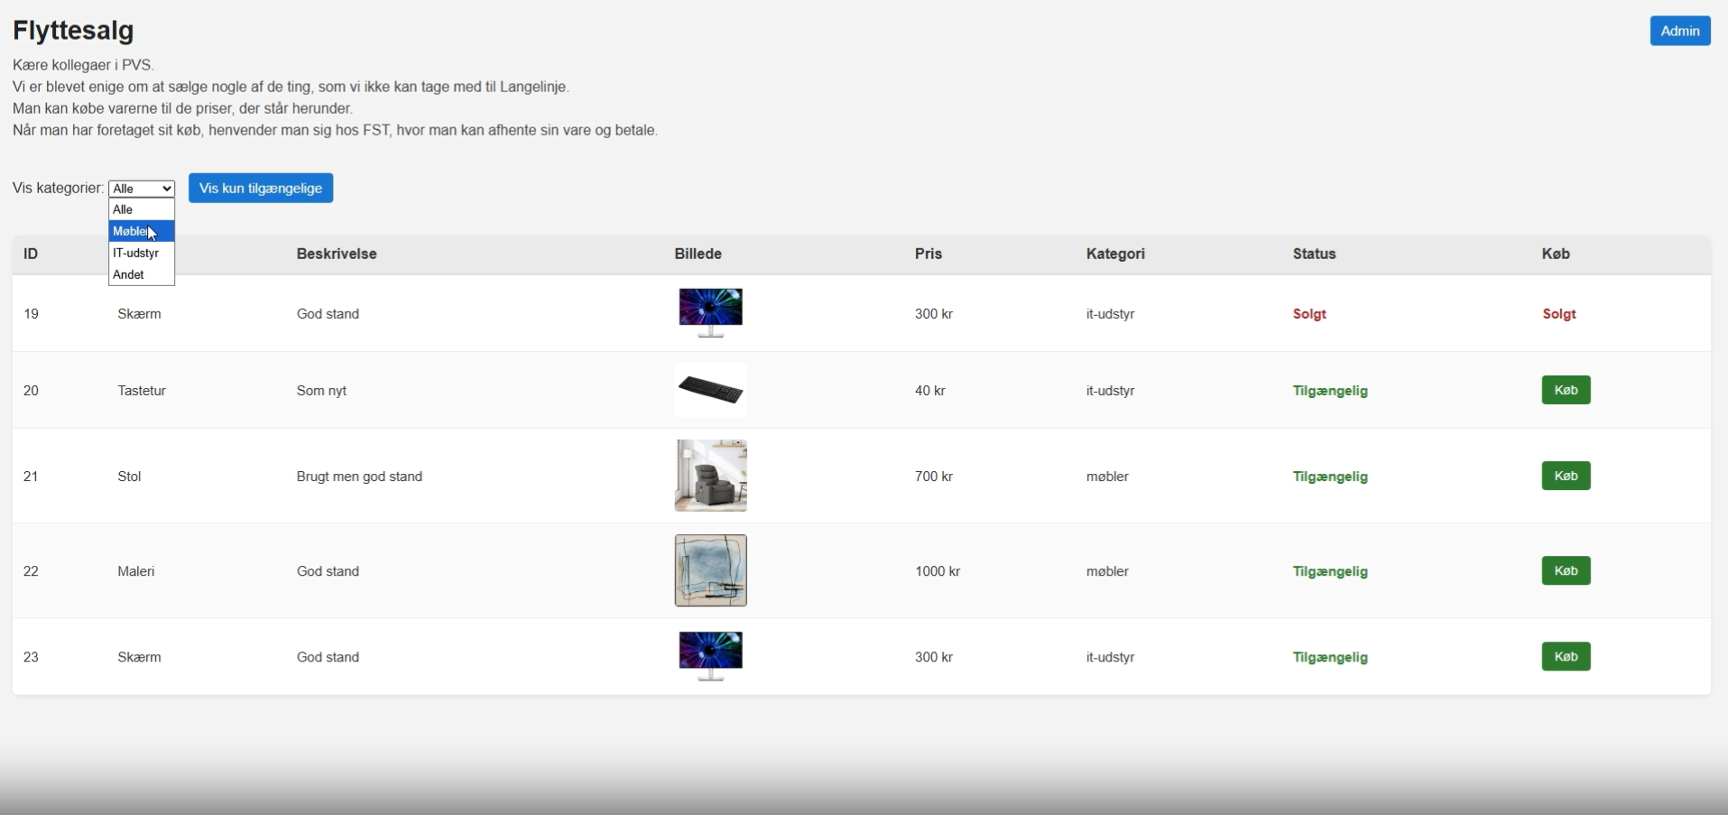
Task: Open the sold Skærm monitor thumbnail
Action: click(x=710, y=313)
